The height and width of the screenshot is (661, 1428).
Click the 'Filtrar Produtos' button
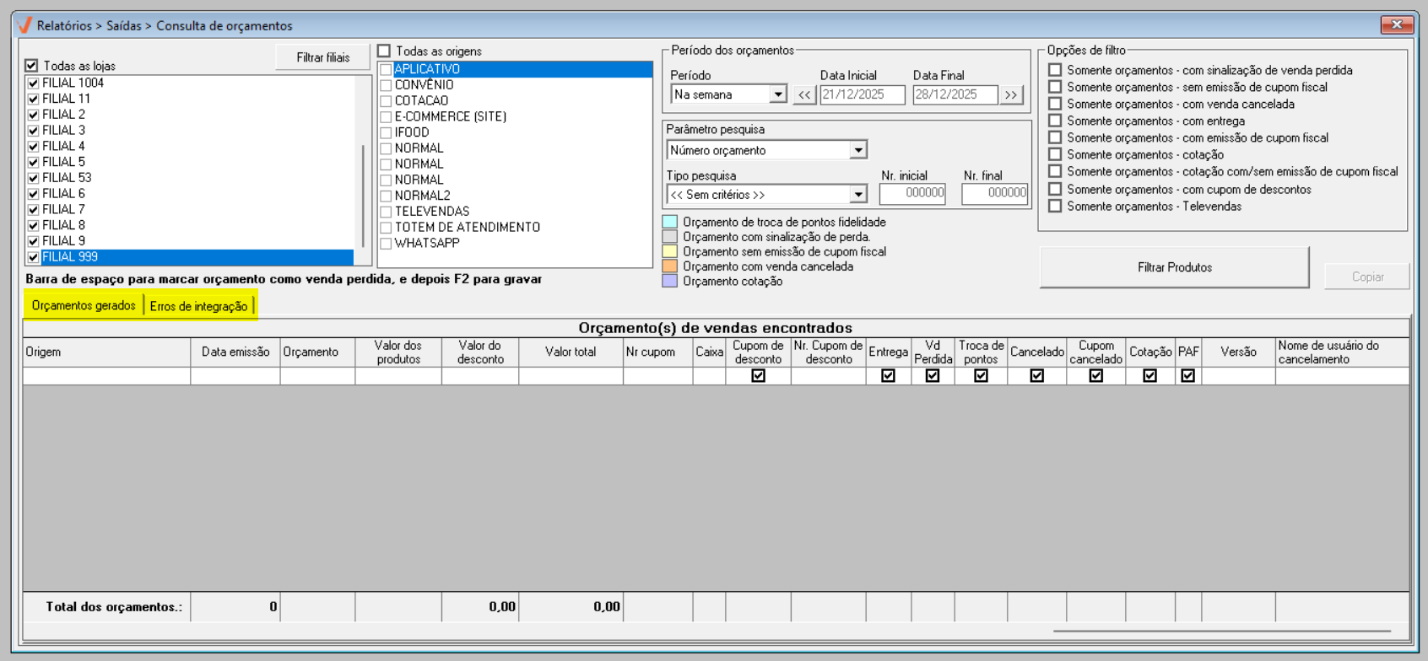tap(1174, 267)
